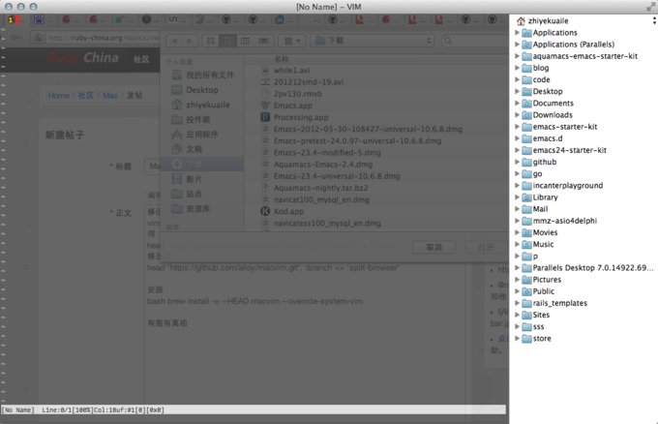
Task: Click the Applications (Parallels) folder icon
Action: (526, 45)
